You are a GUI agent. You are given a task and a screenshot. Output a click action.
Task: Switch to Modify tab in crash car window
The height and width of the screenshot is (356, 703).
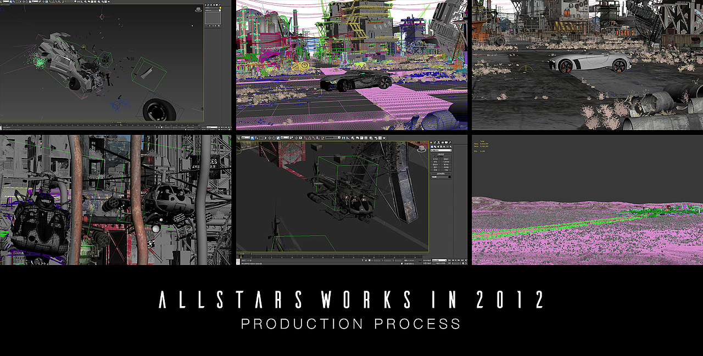pos(209,5)
